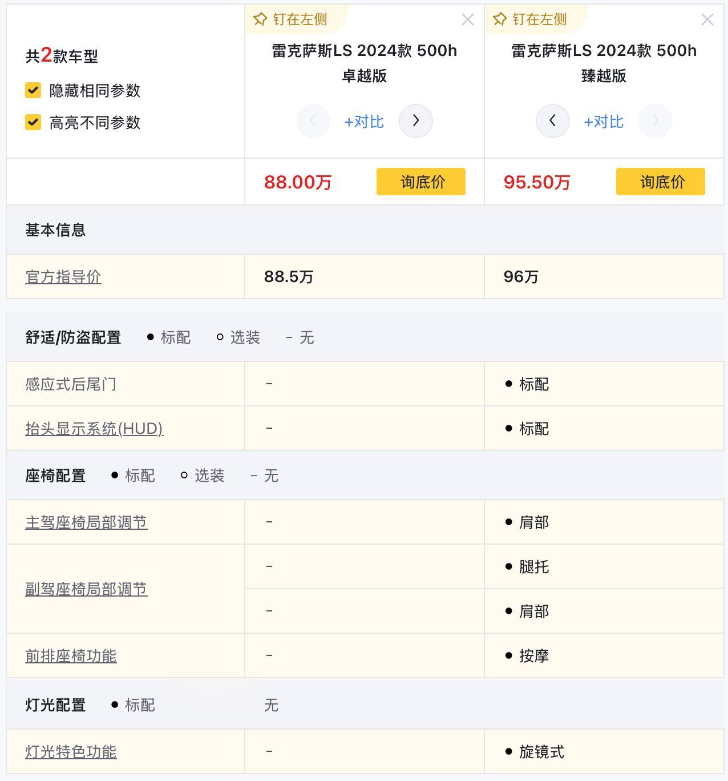Click the disabled previous arrow under 卓越版

tap(313, 121)
